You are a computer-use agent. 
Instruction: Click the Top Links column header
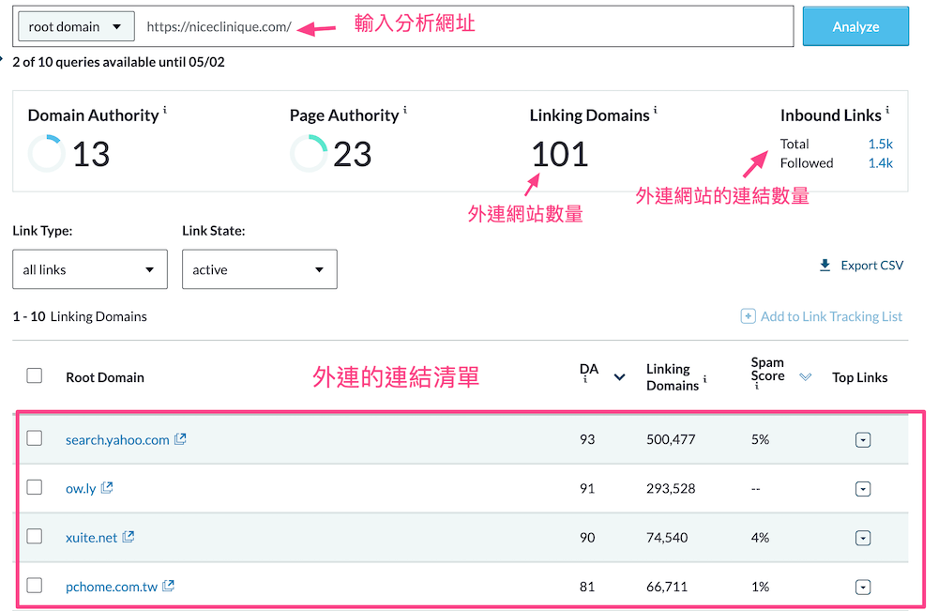coord(859,377)
